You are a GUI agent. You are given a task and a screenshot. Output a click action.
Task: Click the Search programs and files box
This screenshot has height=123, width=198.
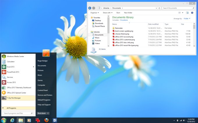click(18, 113)
